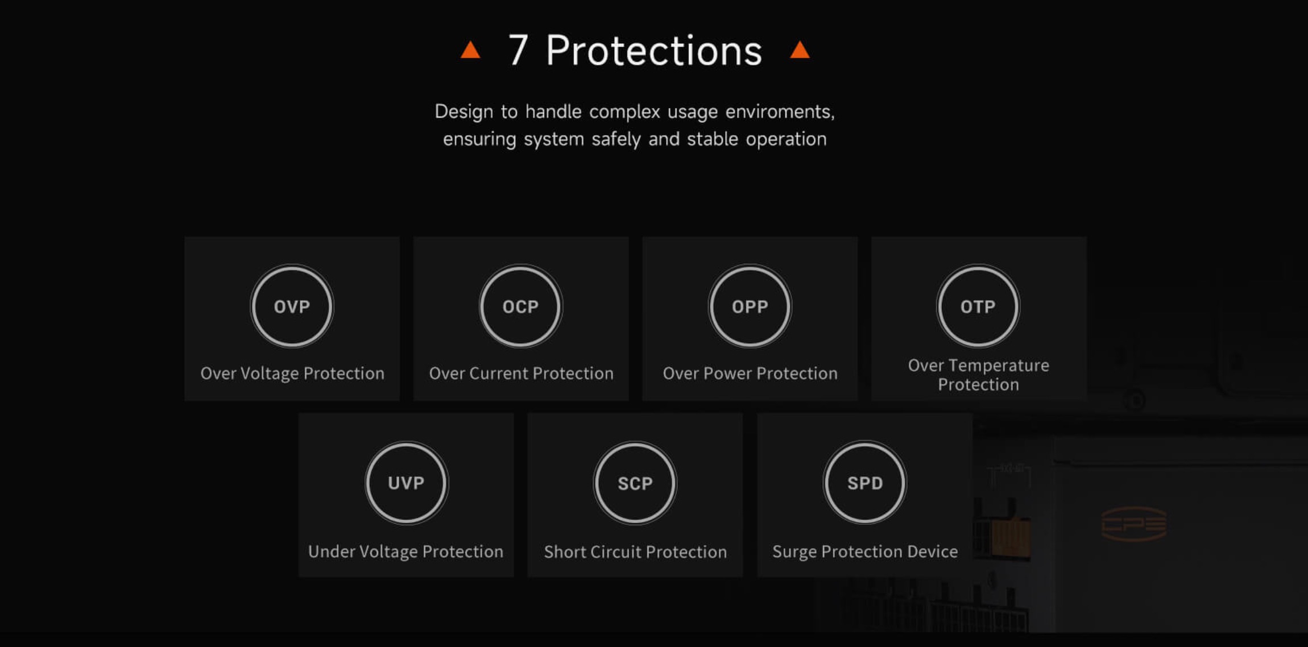
Task: Select the OTP circle badge
Action: [x=978, y=306]
